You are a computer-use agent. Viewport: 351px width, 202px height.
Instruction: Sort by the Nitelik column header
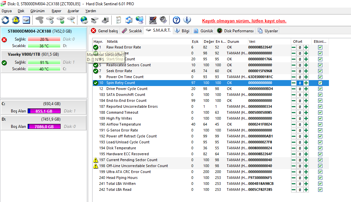pyautogui.click(x=148, y=42)
